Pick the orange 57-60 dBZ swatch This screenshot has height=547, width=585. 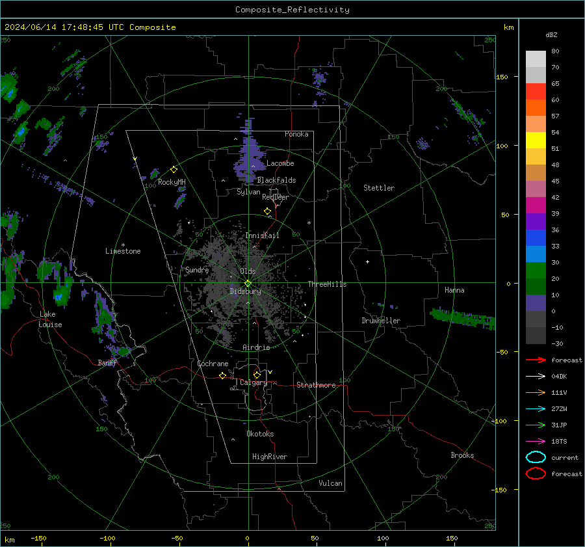(536, 107)
